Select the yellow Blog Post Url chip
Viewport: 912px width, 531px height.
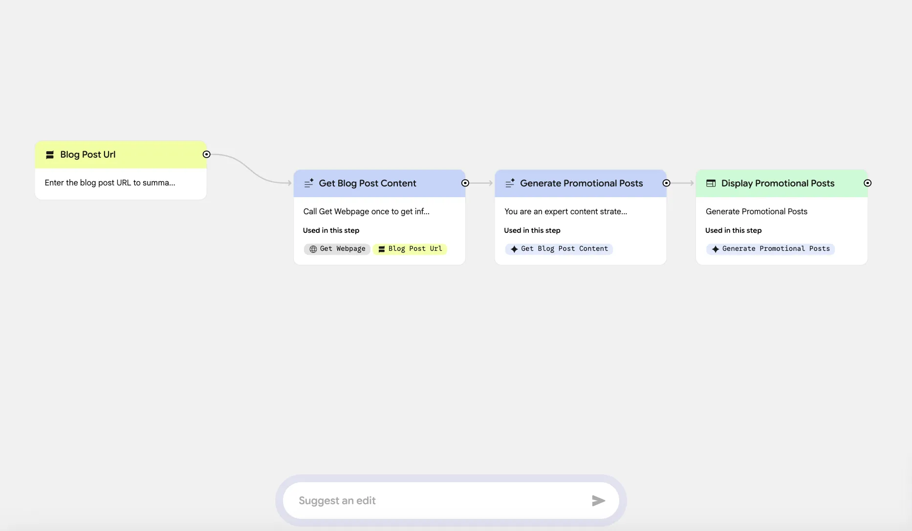point(410,249)
